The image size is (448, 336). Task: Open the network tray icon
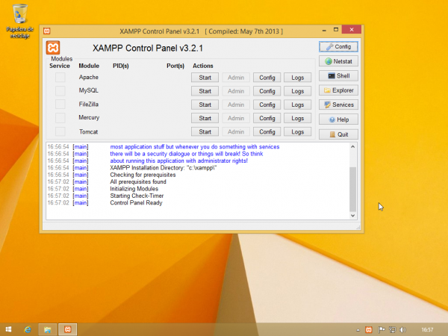coord(393,330)
